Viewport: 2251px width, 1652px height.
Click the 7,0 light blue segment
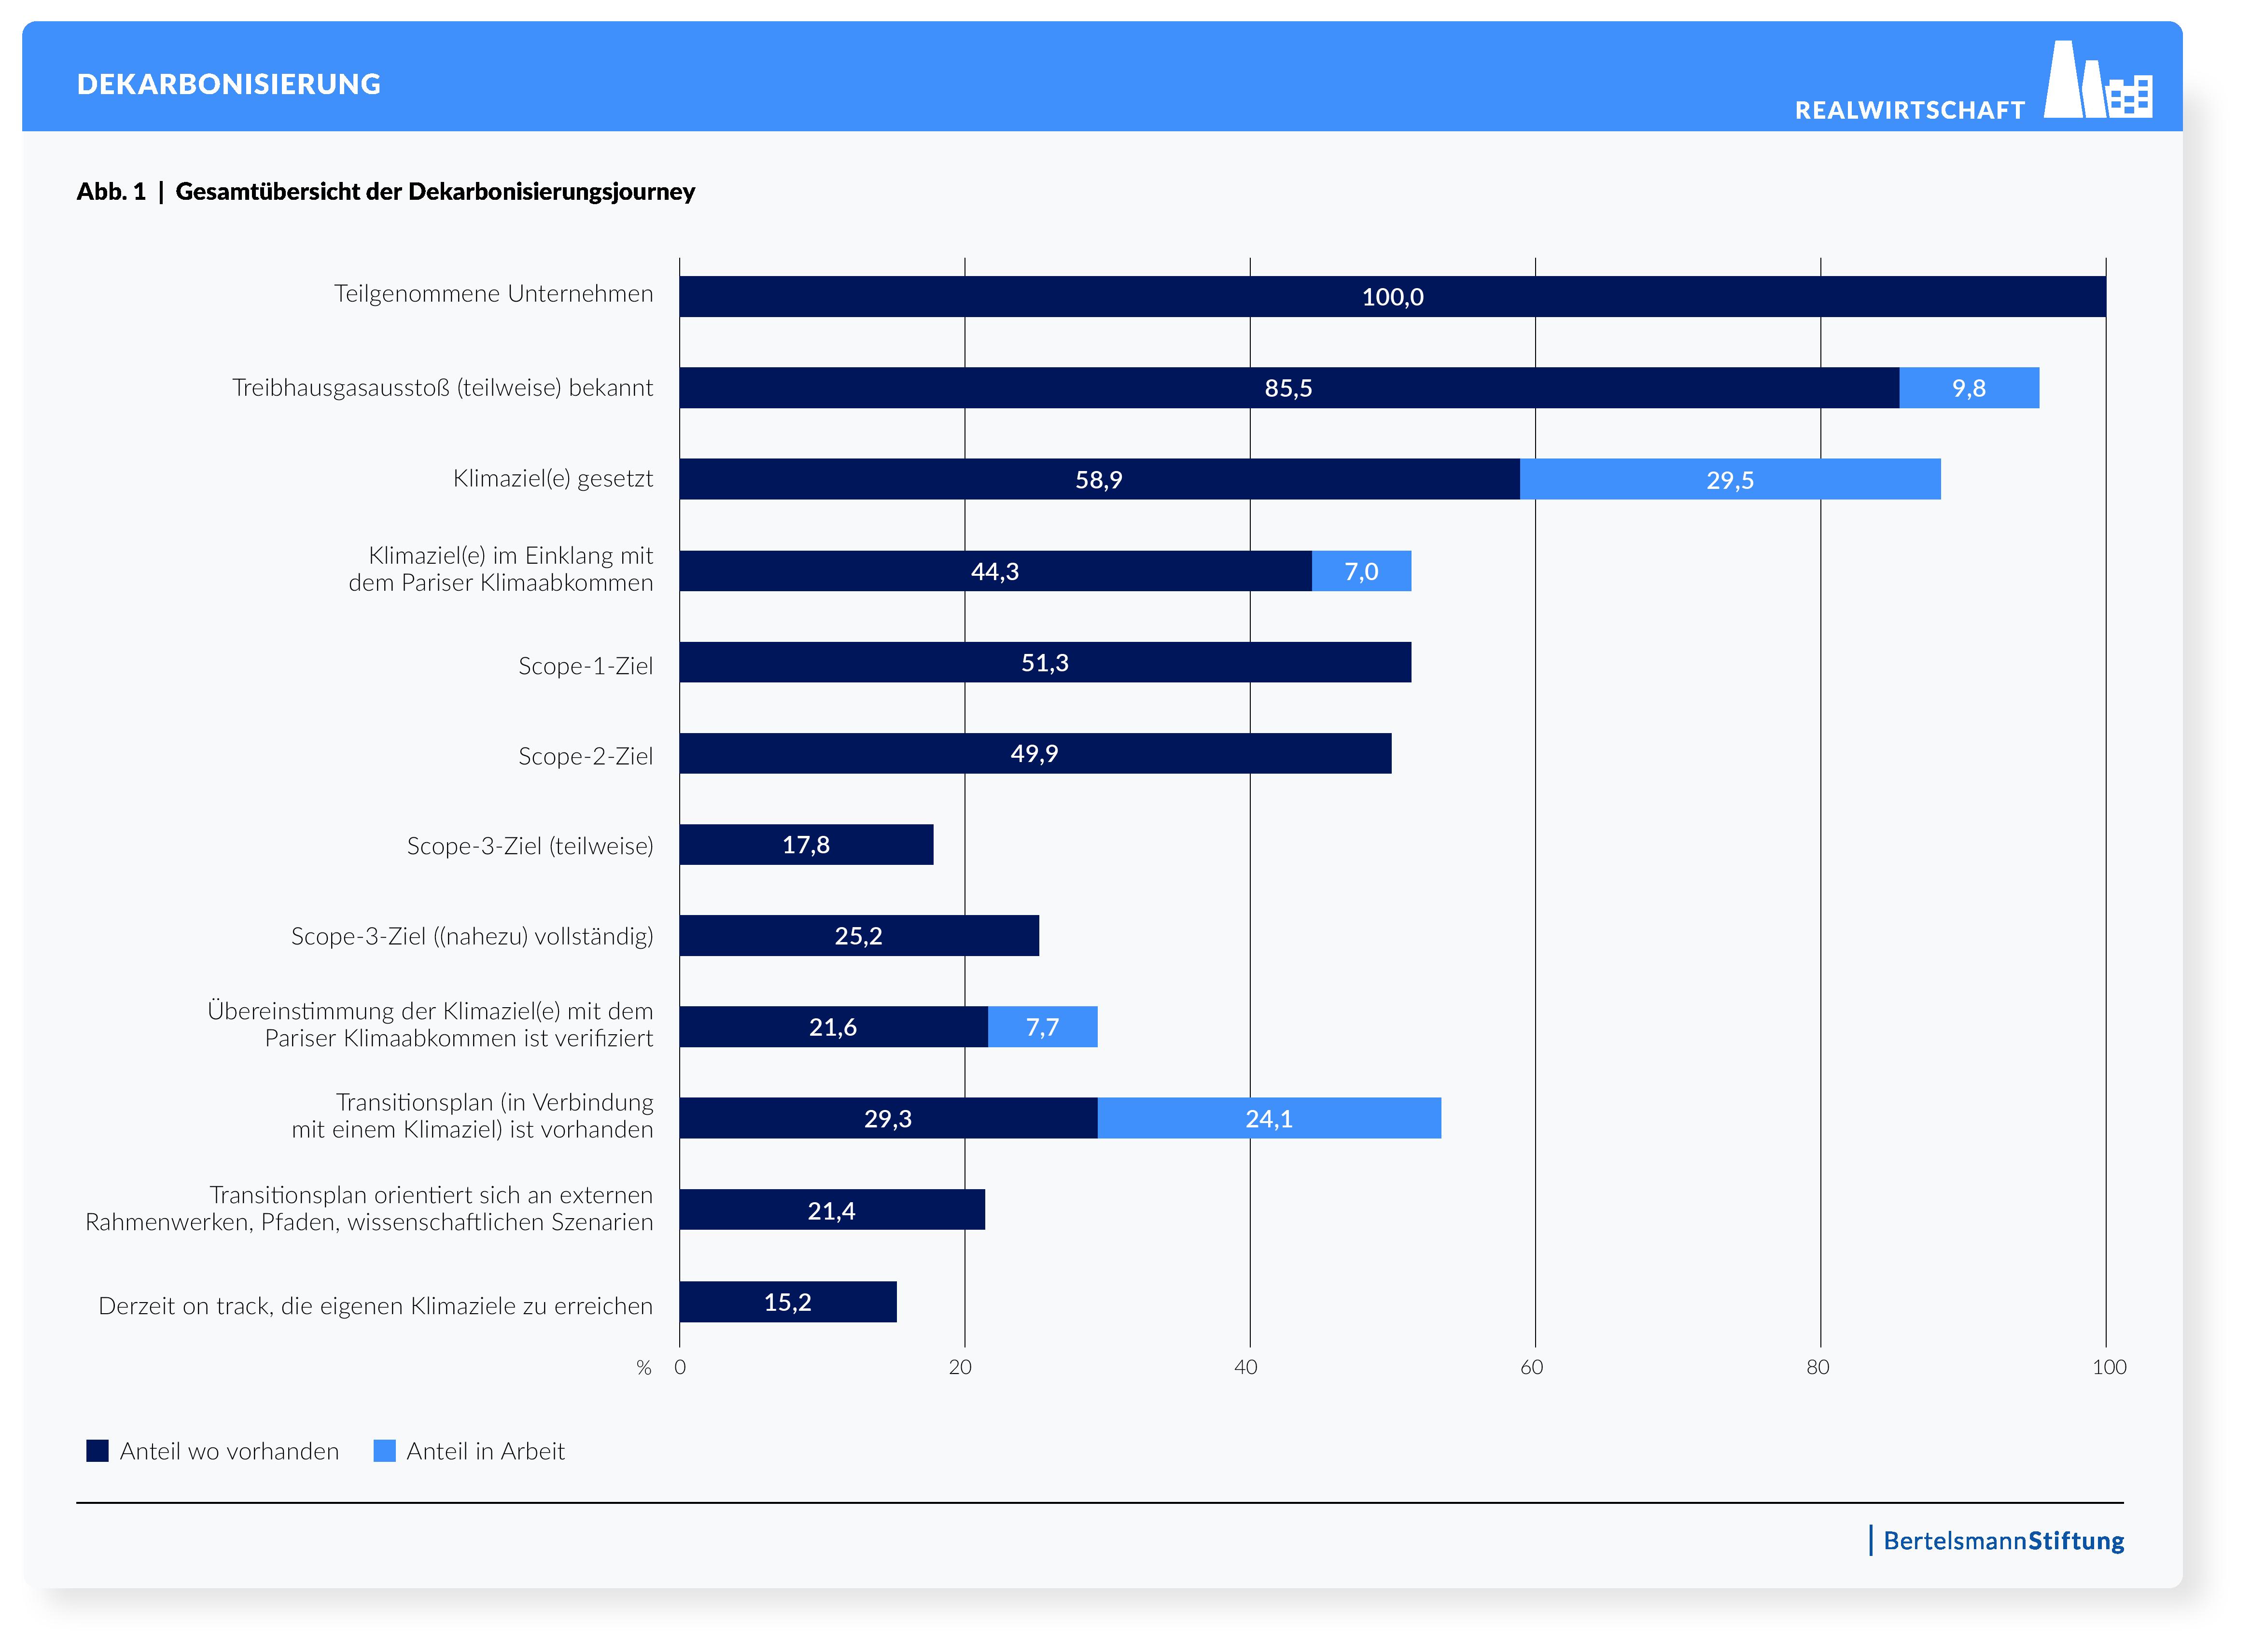1361,571
